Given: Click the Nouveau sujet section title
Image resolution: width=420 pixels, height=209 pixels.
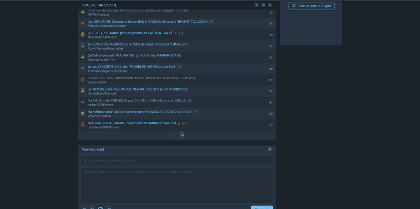Looking at the screenshot, I should coord(93,149).
